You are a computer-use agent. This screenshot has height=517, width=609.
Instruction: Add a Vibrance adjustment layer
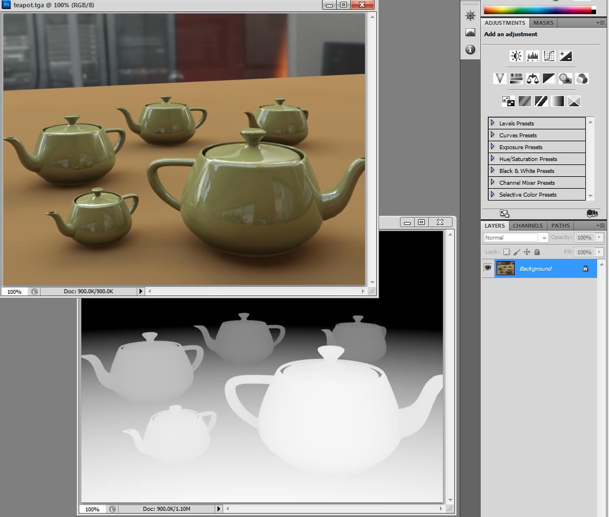pos(500,79)
